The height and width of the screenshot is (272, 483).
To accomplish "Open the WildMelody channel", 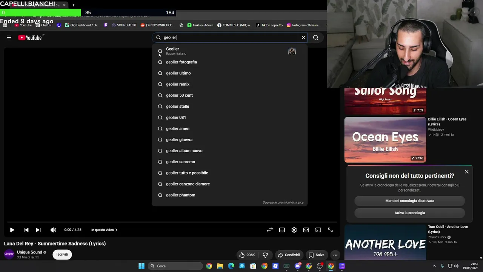I will click(x=436, y=130).
